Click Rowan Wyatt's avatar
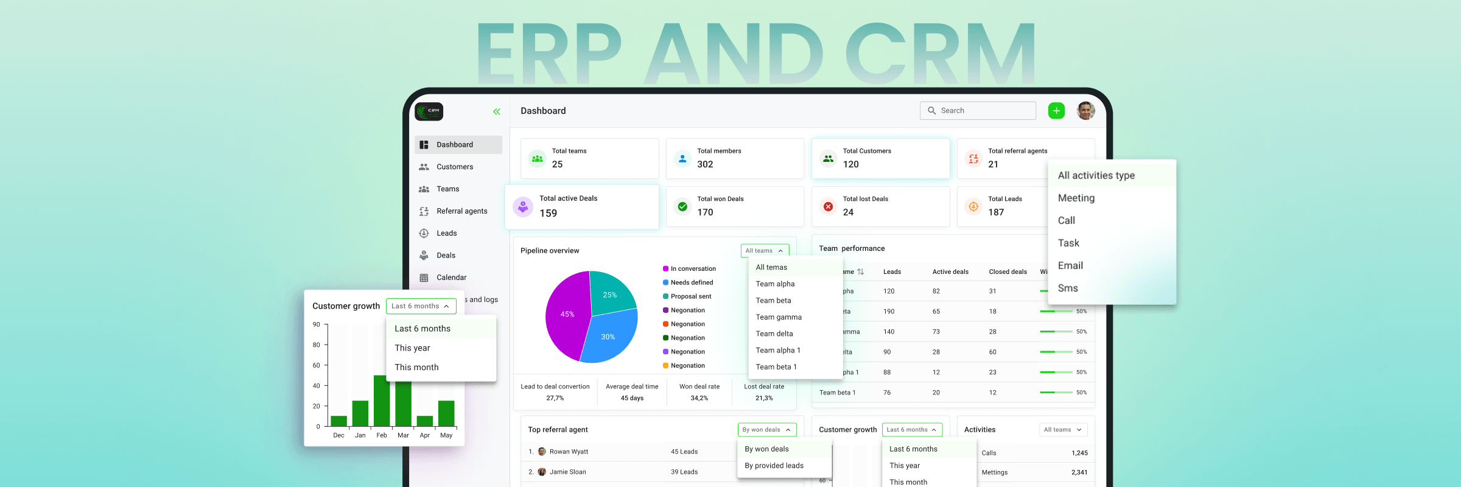This screenshot has width=1461, height=487. tap(542, 452)
